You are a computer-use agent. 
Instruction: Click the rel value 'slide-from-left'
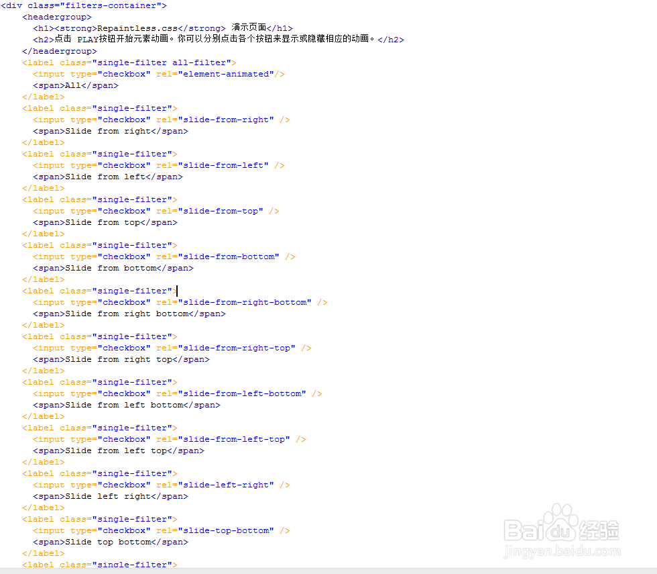223,165
